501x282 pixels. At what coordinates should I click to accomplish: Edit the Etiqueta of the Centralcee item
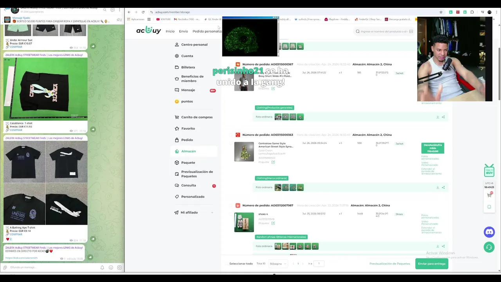pos(273,162)
